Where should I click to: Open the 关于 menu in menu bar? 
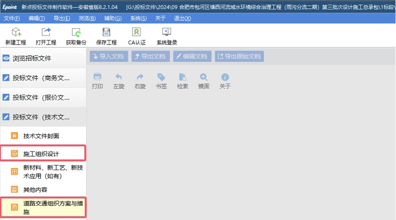160,18
